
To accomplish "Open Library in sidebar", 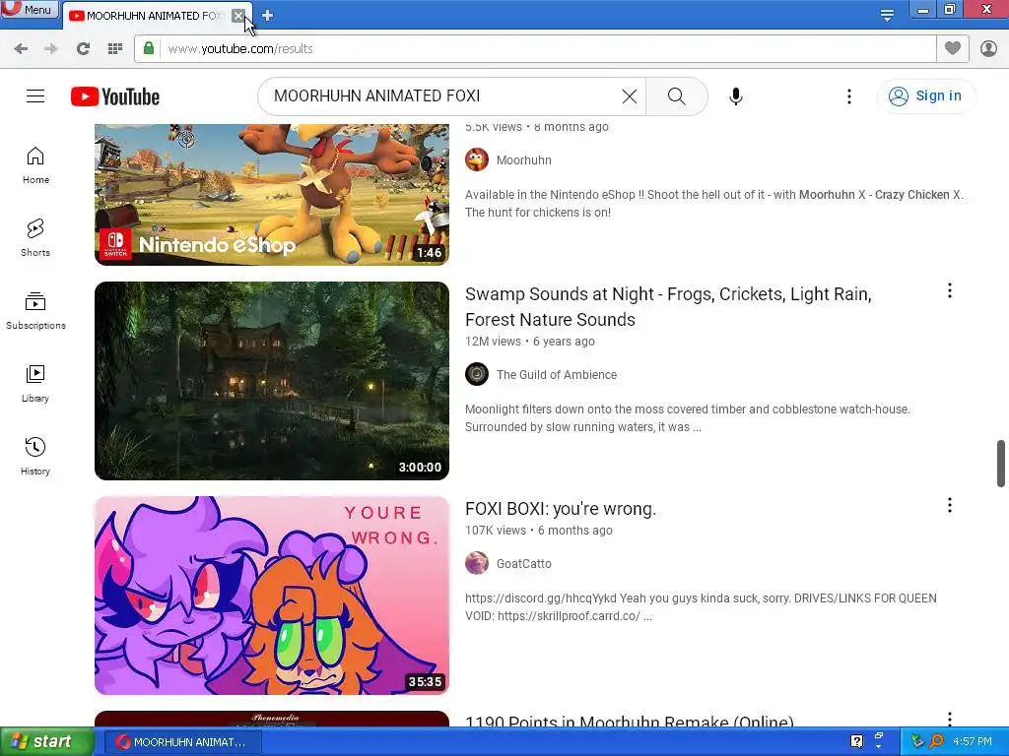I will pyautogui.click(x=35, y=385).
